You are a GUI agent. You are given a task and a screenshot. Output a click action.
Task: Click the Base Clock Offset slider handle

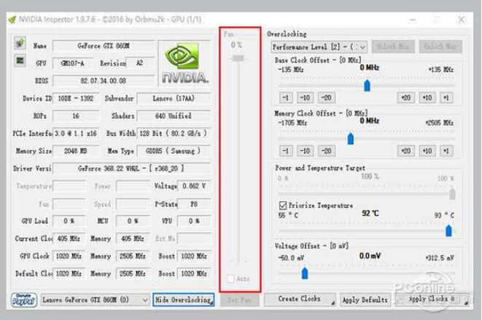[367, 85]
